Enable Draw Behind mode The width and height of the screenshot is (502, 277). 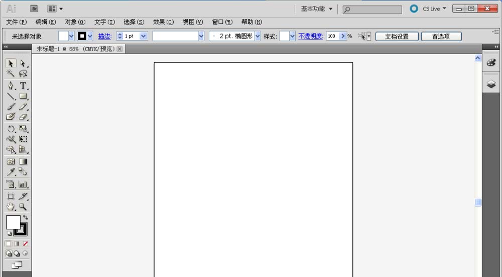17,253
